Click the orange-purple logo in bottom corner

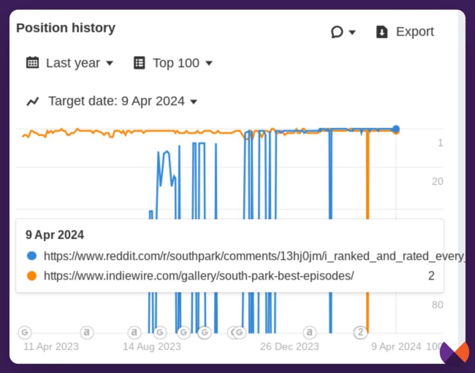pos(454,354)
